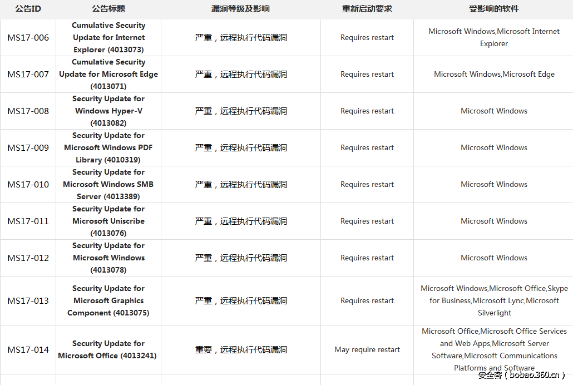
Task: Click Microsoft Windows in the MS17-010 row
Action: pos(493,184)
